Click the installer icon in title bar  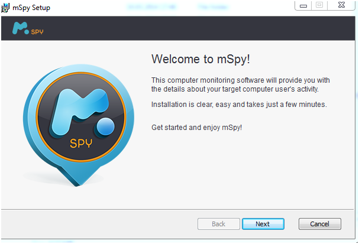tap(5, 8)
